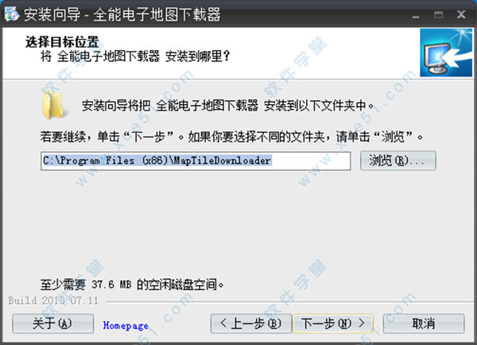Minimize the setup wizard window
Viewport: 477px width, 345px height.
pyautogui.click(x=416, y=15)
